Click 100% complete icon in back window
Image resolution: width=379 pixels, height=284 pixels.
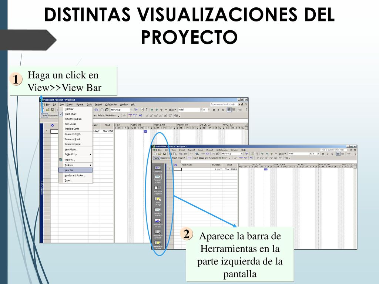165,116
